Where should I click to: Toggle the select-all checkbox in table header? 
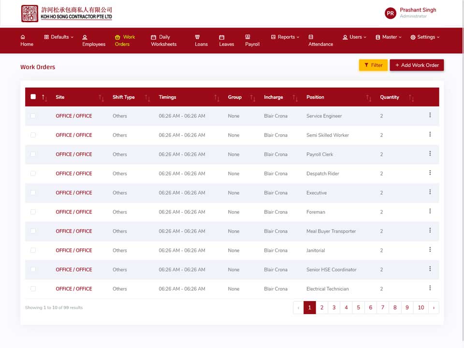click(x=33, y=97)
